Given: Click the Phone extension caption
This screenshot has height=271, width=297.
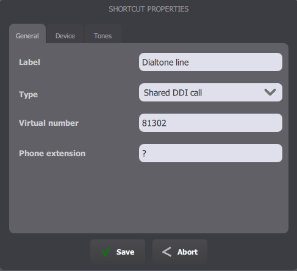Looking at the screenshot, I should pyautogui.click(x=52, y=153).
